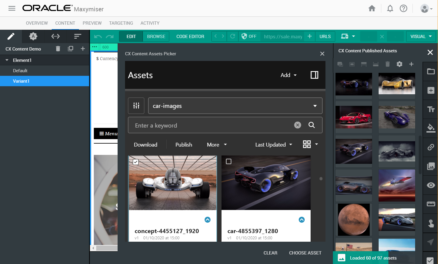Select the pencil edit panel icon

coord(11,36)
